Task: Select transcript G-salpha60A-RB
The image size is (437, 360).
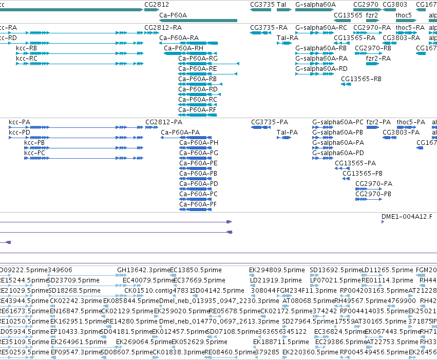Action: tap(321, 48)
